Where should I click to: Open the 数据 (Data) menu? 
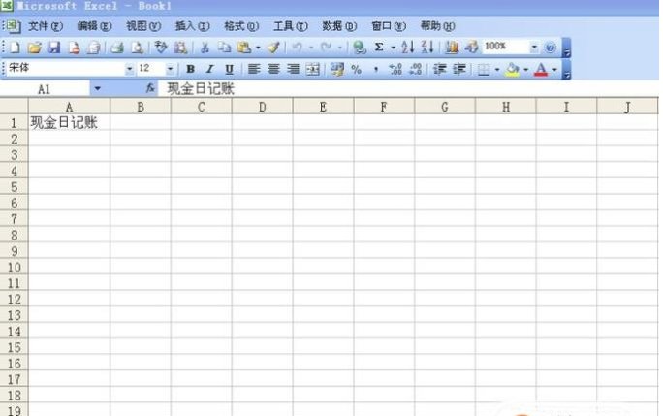(x=339, y=26)
